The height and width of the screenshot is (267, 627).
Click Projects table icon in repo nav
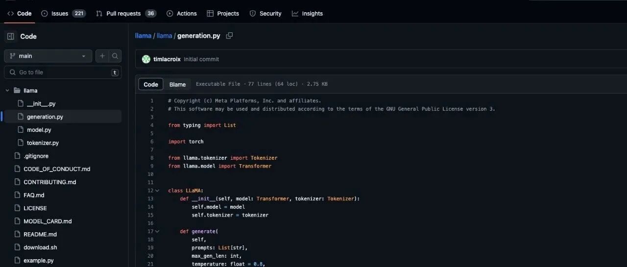coord(210,14)
